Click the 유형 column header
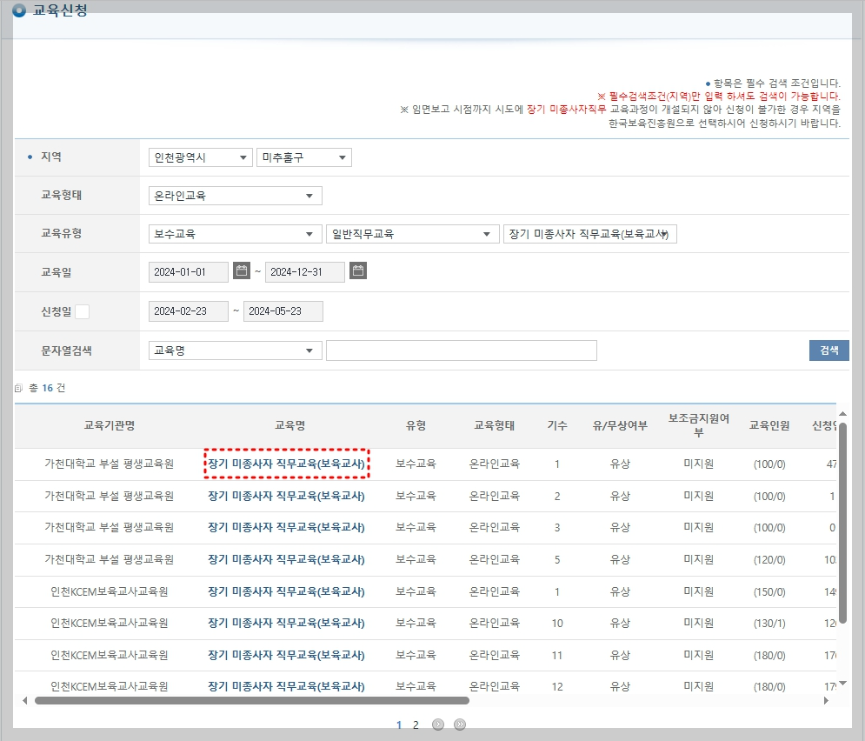This screenshot has width=865, height=741. (416, 425)
